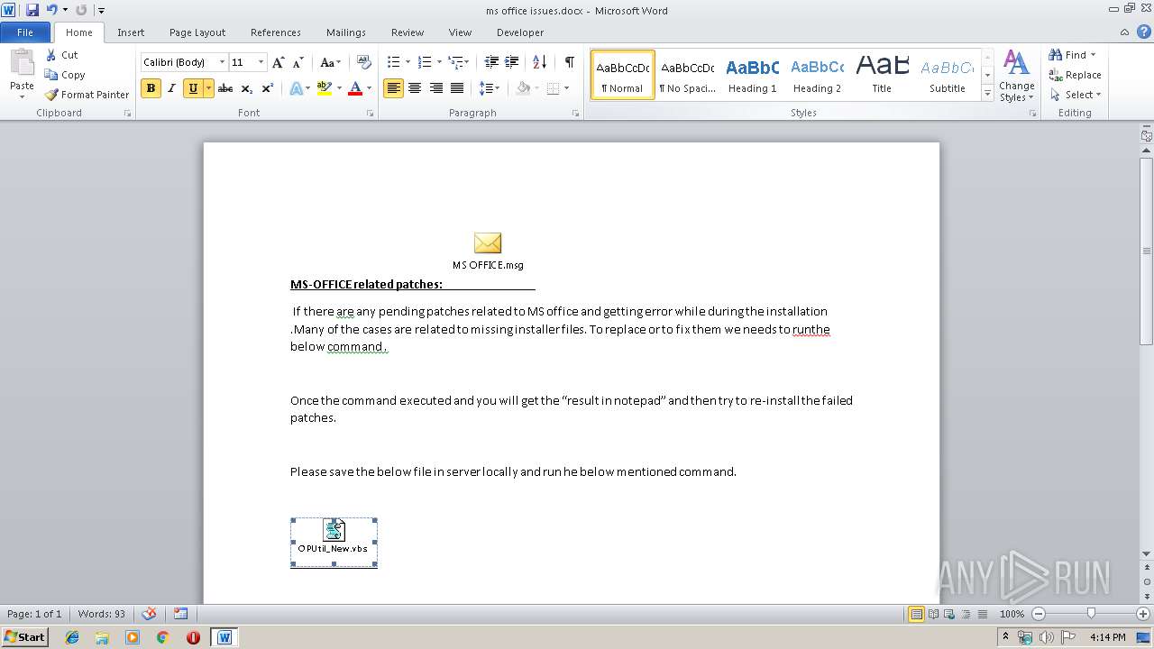This screenshot has height=649, width=1154.
Task: Toggle left text alignment
Action: pyautogui.click(x=393, y=88)
